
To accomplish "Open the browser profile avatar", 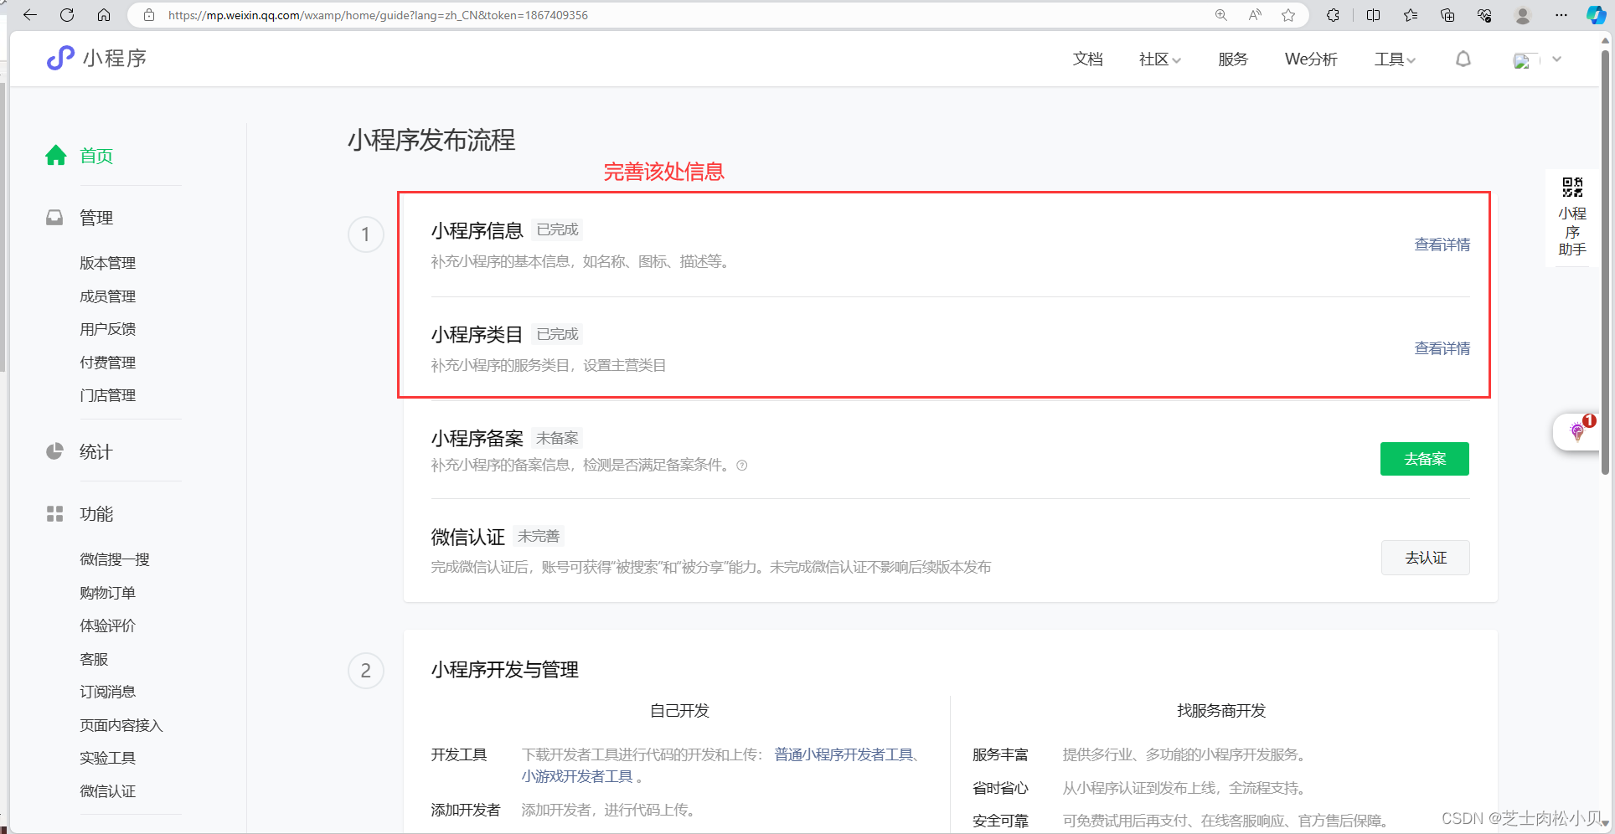I will click(x=1523, y=15).
